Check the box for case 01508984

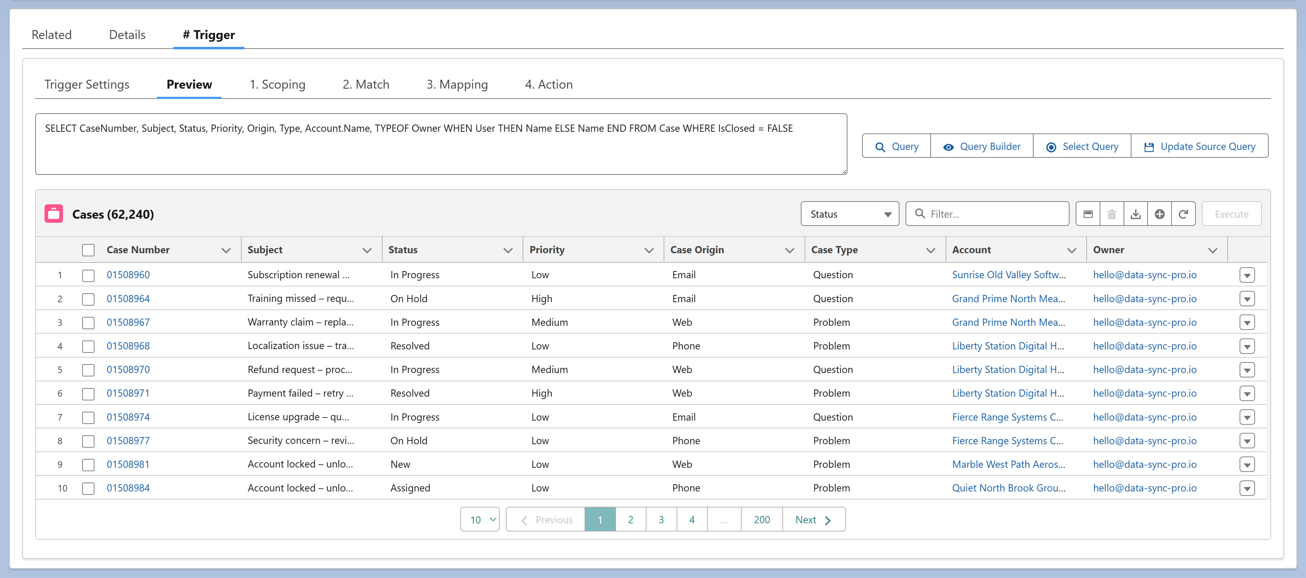coord(88,488)
